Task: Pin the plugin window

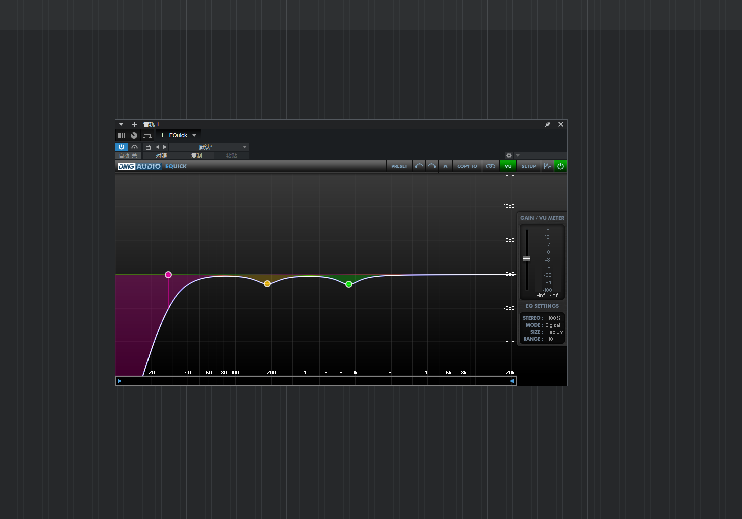Action: point(547,124)
